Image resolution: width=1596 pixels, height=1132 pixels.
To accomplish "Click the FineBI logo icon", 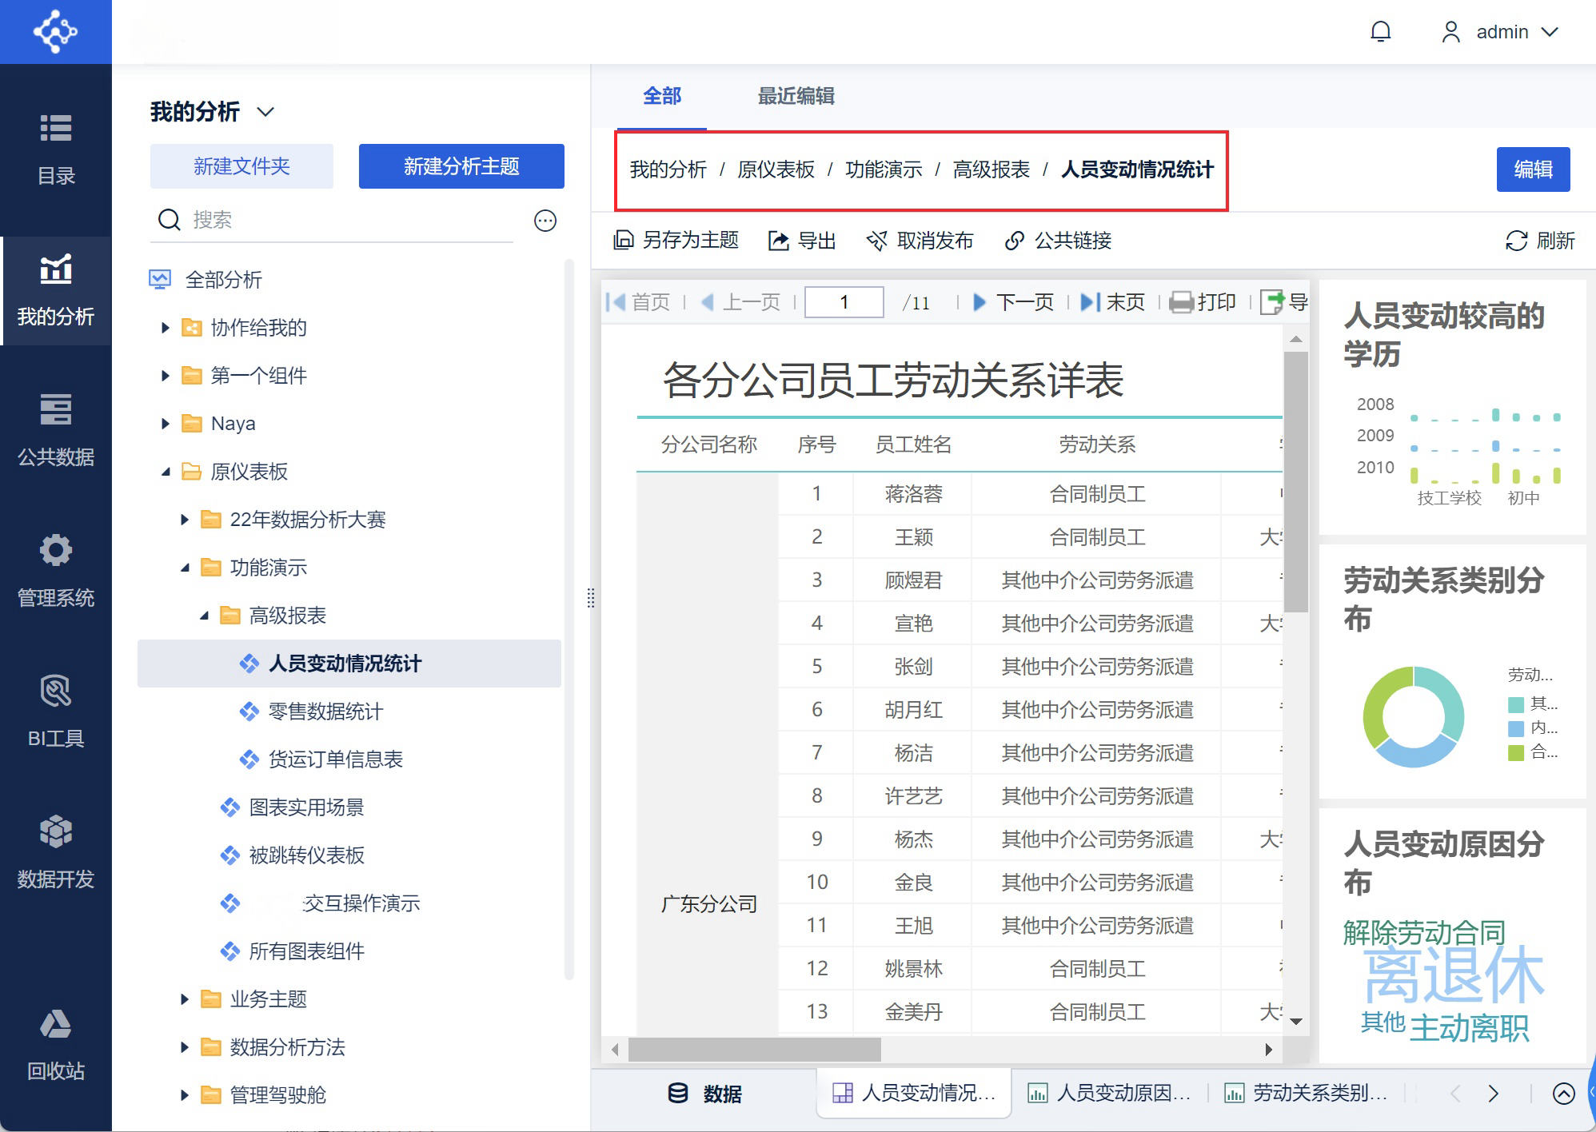I will tap(55, 32).
